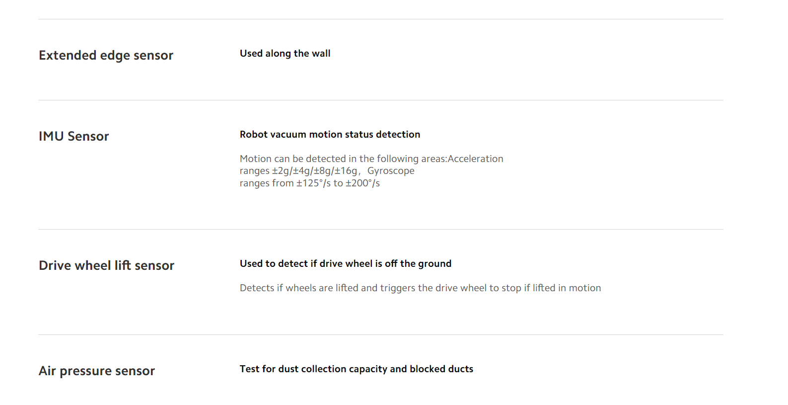The width and height of the screenshot is (788, 405).
Task: Click the word 'Acceleration' in IMU description
Action: [x=475, y=159]
